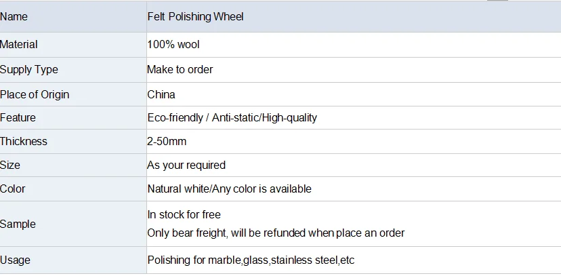This screenshot has height=276, width=561.
Task: Click the Feature row label
Action: click(18, 118)
